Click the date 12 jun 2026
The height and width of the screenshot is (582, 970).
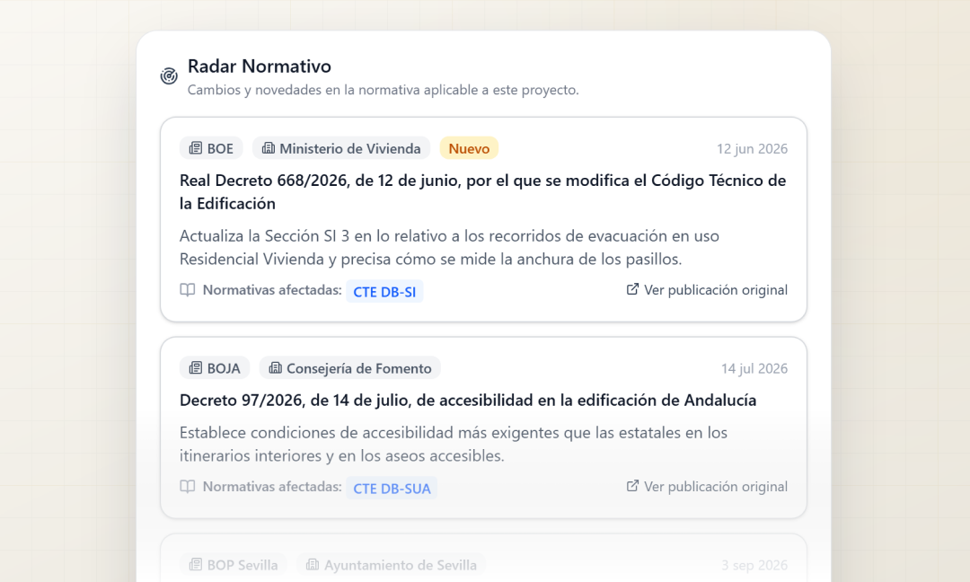752,148
